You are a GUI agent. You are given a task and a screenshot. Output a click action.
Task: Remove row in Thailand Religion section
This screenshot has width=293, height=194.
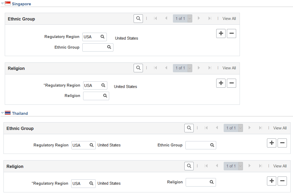click(282, 181)
